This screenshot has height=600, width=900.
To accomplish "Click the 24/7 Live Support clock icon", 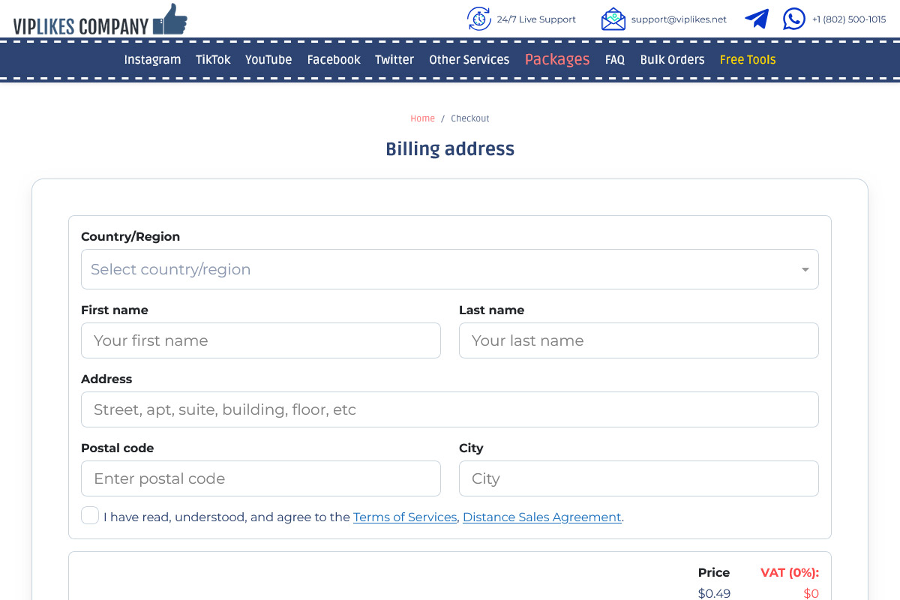I will [x=479, y=19].
